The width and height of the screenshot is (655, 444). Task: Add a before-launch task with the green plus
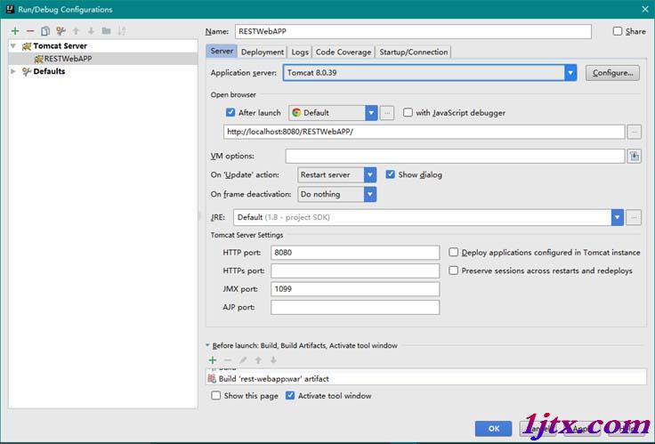pos(213,360)
